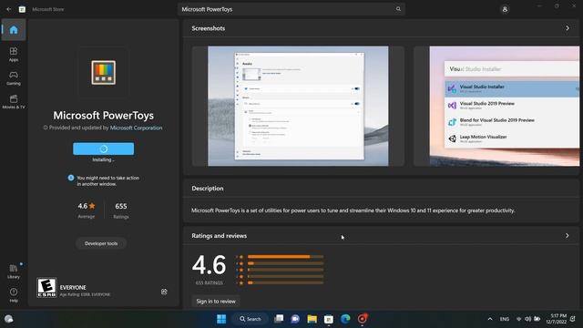Click the search magnifier icon in the search box
The height and width of the screenshot is (328, 583).
point(398,9)
